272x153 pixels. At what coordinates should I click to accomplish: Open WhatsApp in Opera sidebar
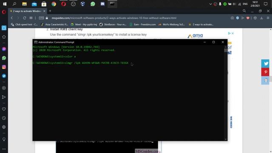click(x=4, y=58)
